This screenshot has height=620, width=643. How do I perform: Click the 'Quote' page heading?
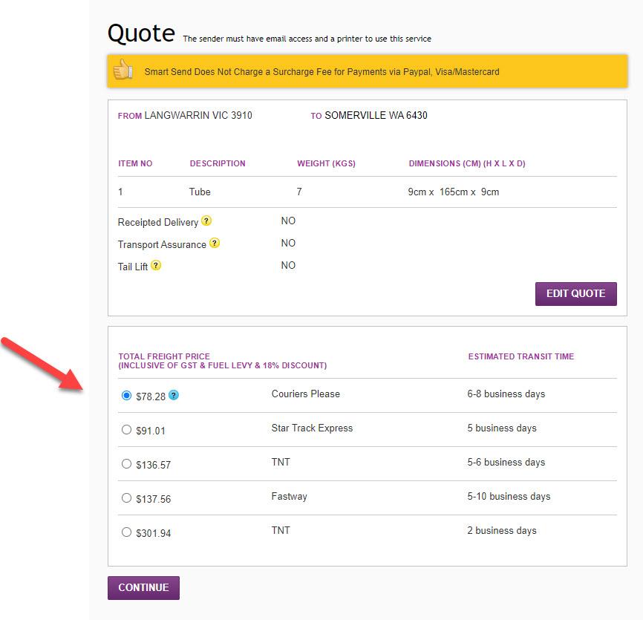click(x=142, y=33)
